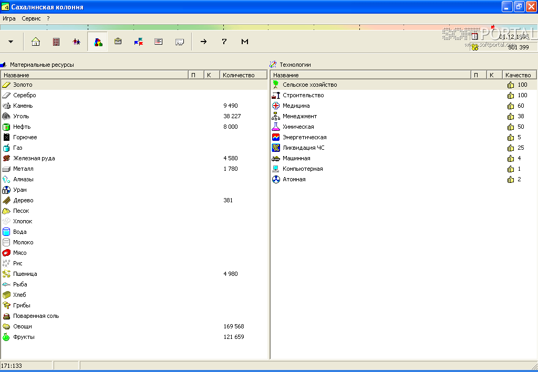Select the Атомная technology row
Viewport: 538px width, 372px height.
click(x=294, y=179)
